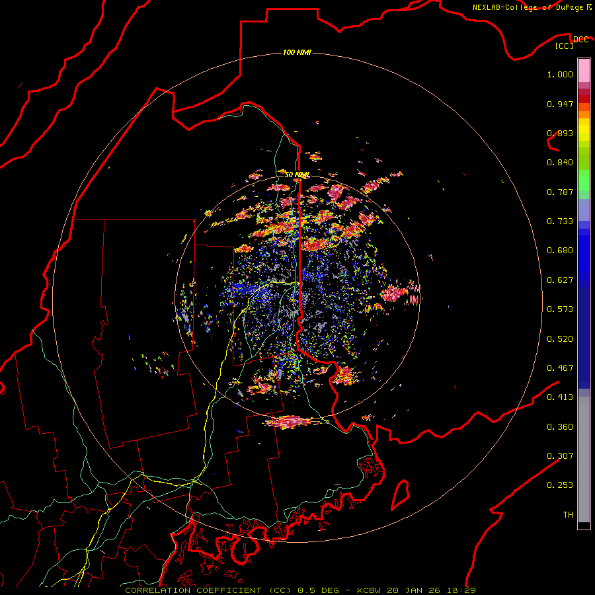Screen dimensions: 595x595
Task: Select the 0.307 legend value
Action: [560, 456]
